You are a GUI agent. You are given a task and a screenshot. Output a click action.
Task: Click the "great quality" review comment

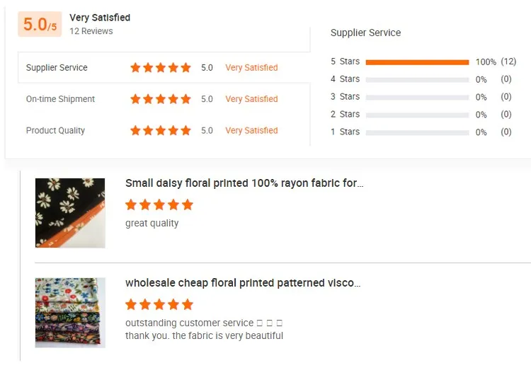click(152, 224)
